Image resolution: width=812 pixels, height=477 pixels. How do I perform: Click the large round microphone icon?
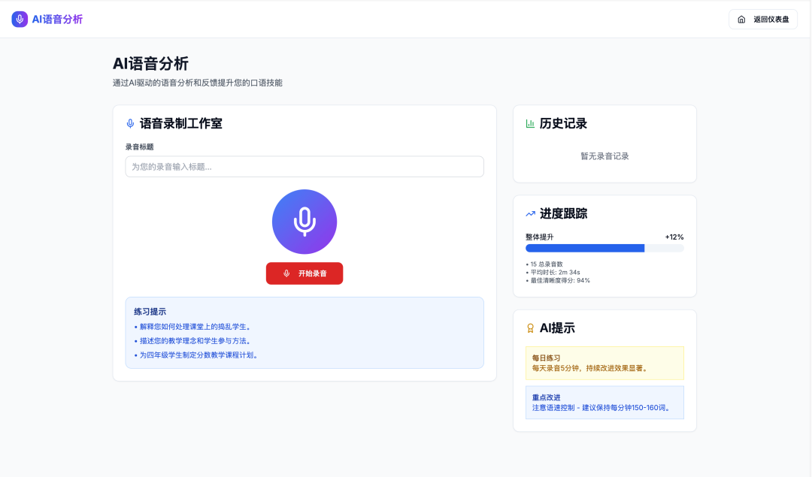(304, 222)
